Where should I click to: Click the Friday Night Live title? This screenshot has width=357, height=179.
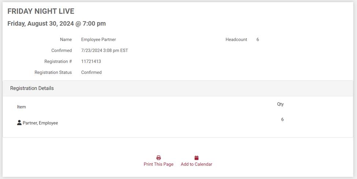pos(41,11)
